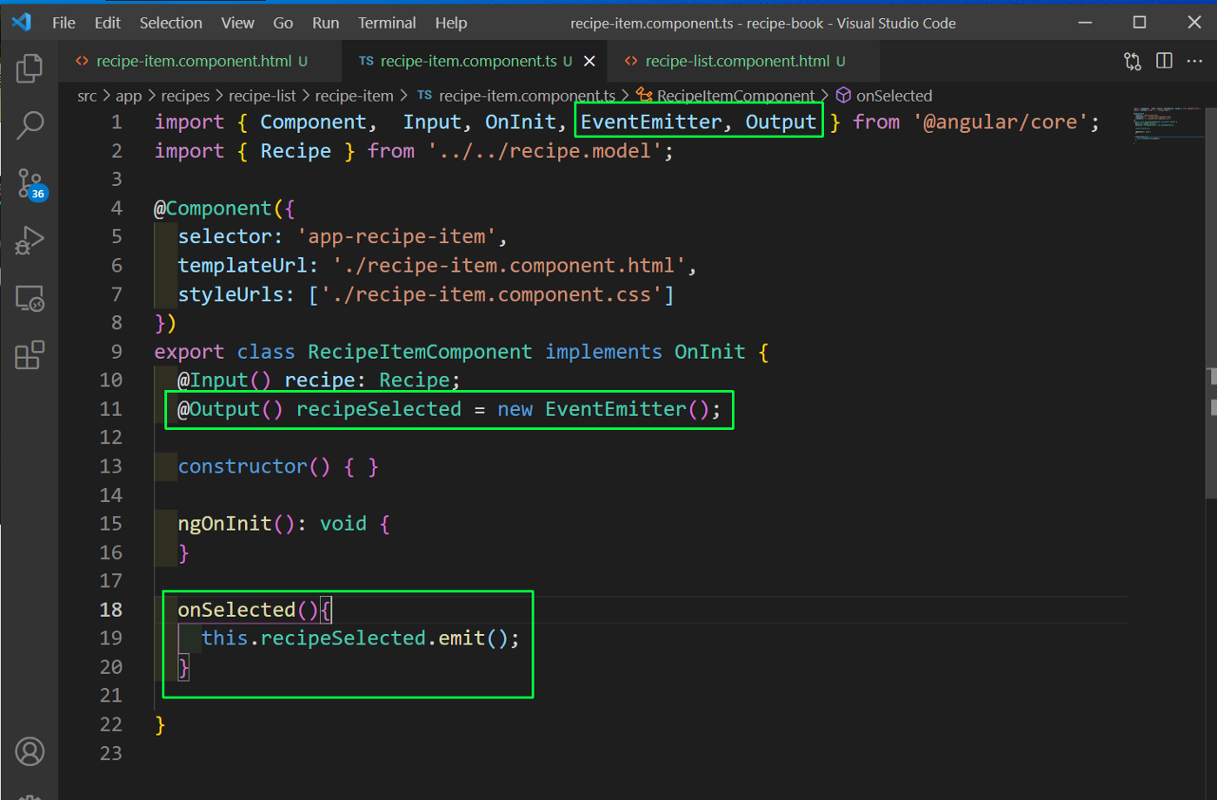
Task: Open the More Actions ellipsis menu
Action: pos(1195,61)
